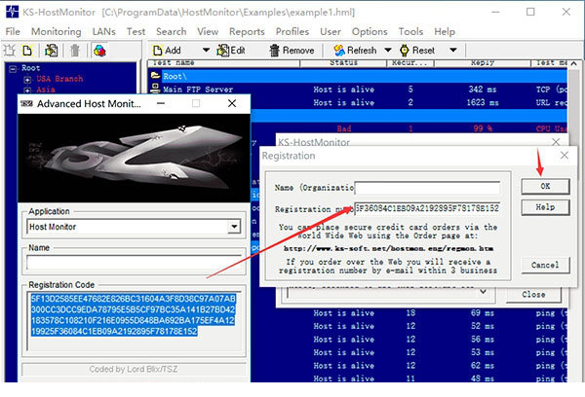
Task: Click the Reply column header
Action: click(483, 63)
